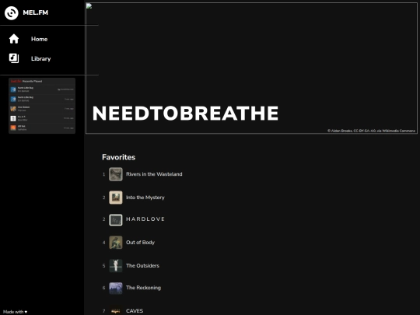Click the now-playing track in Recently Played widget
420x315 pixels.
pyautogui.click(x=42, y=89)
